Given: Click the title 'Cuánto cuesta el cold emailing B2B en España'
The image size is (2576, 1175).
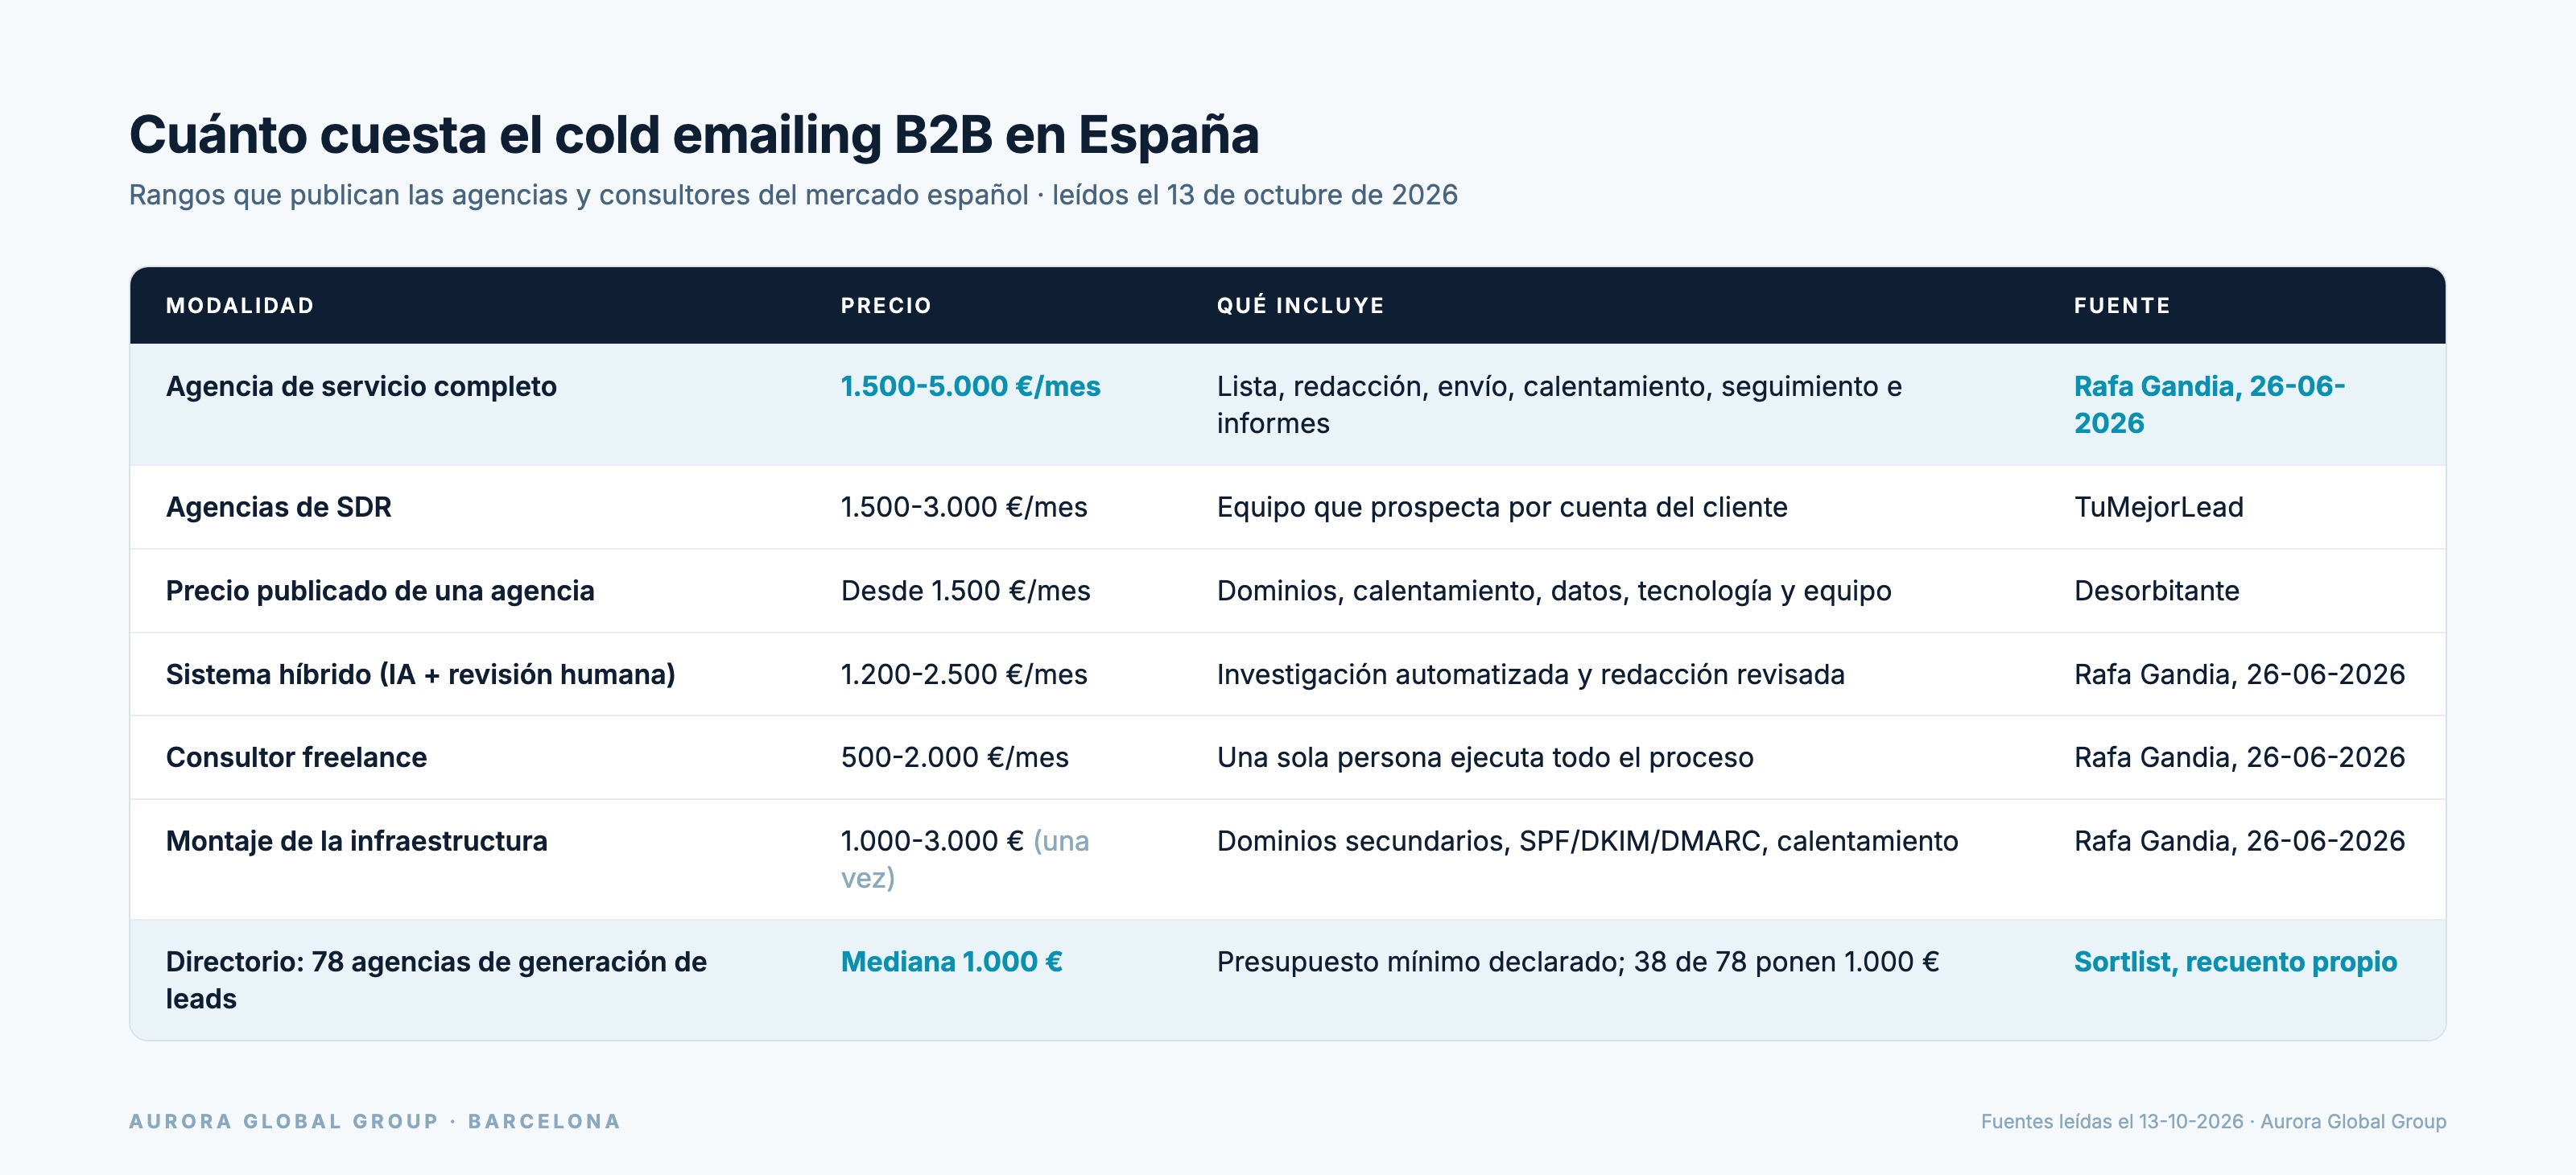Looking at the screenshot, I should [x=694, y=135].
